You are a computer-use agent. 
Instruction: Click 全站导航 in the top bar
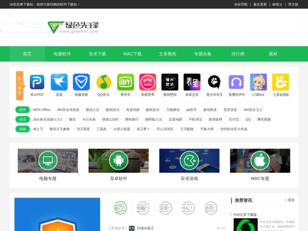[x=241, y=4]
